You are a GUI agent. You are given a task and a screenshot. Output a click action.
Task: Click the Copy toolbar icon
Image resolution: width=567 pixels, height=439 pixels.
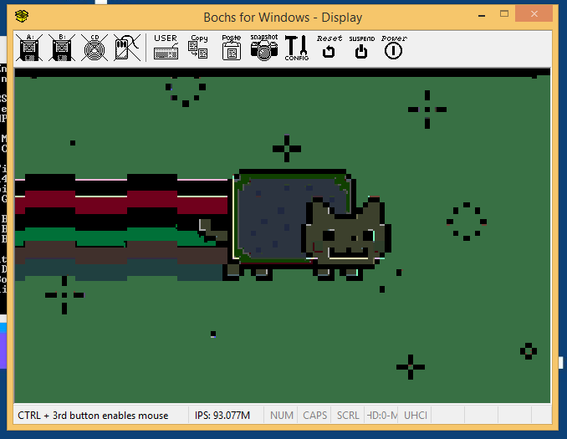198,48
